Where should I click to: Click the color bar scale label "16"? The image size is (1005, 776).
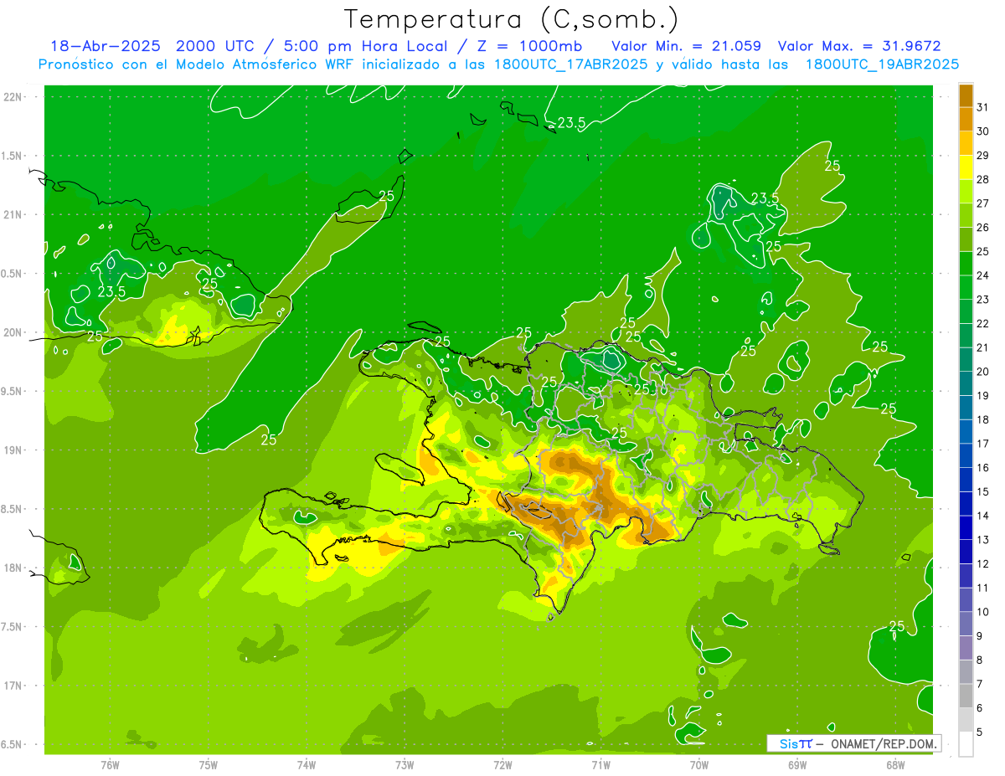click(x=982, y=467)
